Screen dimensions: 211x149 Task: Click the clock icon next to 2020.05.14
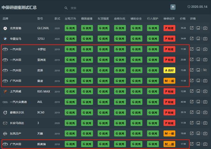click(189, 7)
